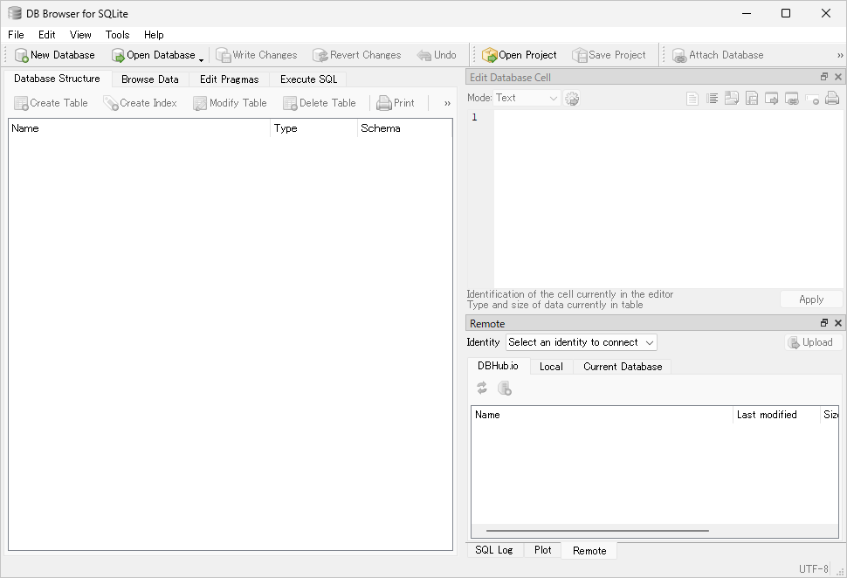Float the Edit Database Cell panel
Image resolution: width=847 pixels, height=578 pixels.
point(823,78)
